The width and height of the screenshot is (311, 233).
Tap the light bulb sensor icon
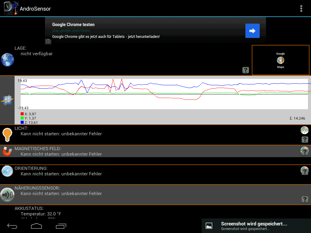click(x=7, y=135)
